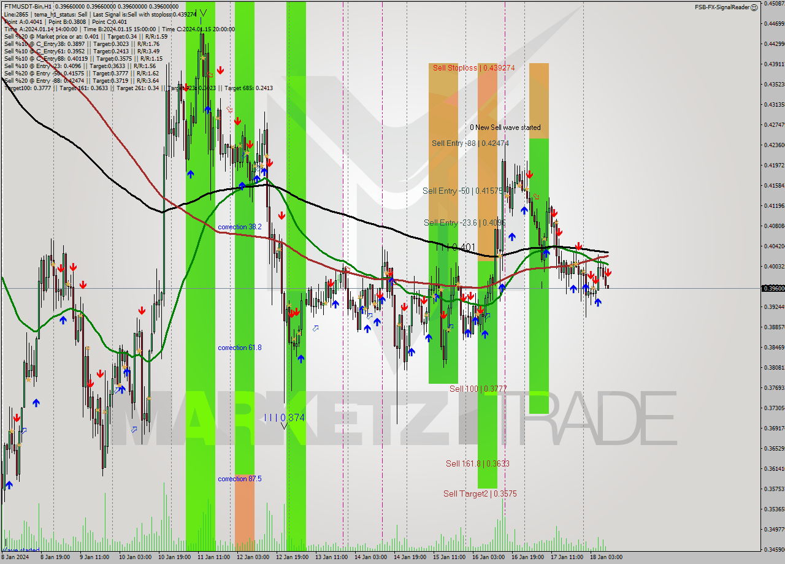This screenshot has height=564, width=785.
Task: Click the '13 Jan 11:00' time axis label
Action: pos(332,558)
